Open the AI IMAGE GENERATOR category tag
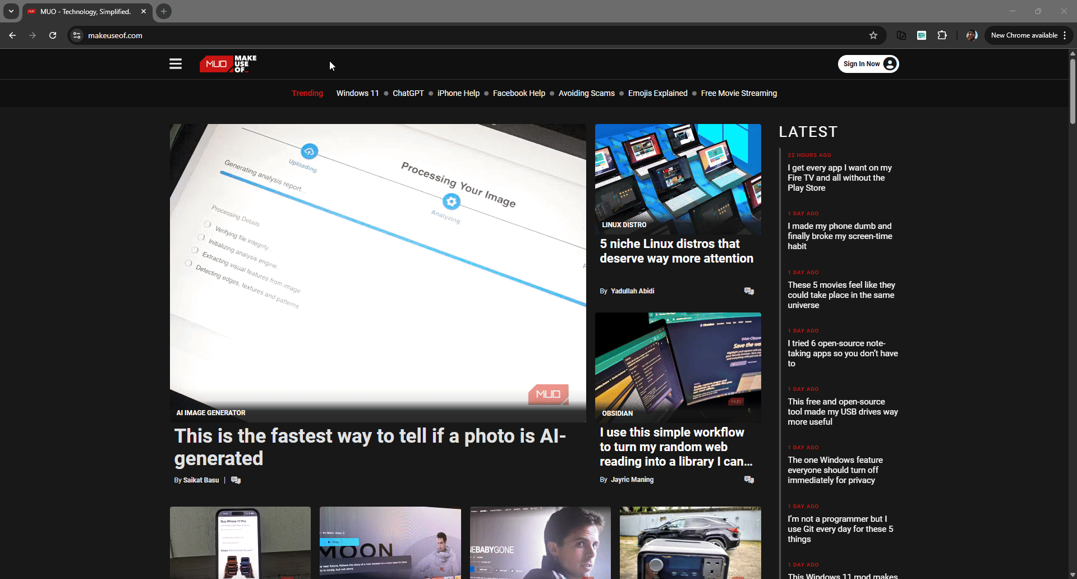This screenshot has height=579, width=1077. coord(211,413)
